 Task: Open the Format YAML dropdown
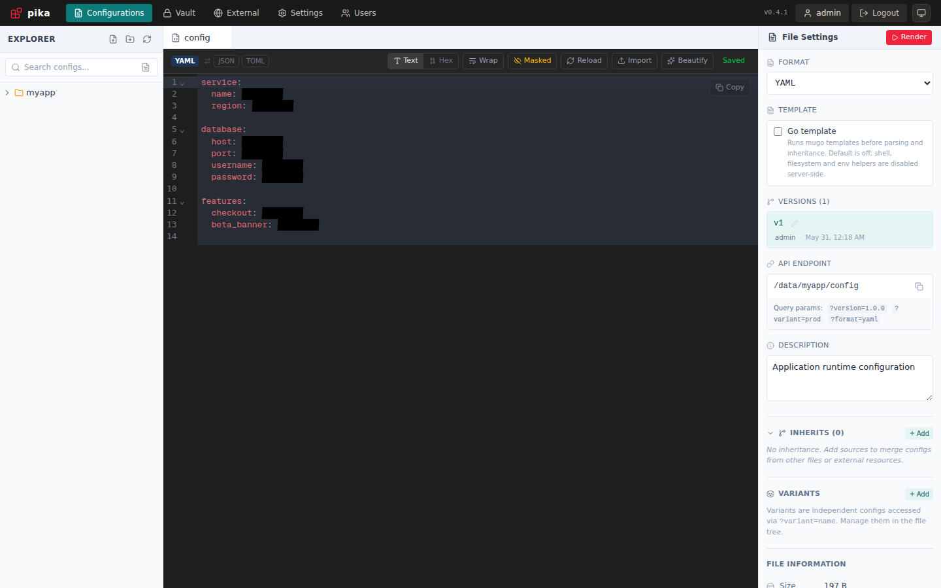click(850, 83)
